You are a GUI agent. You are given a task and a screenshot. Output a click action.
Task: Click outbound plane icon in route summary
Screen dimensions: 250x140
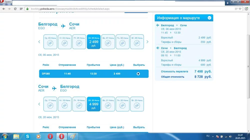(x=158, y=25)
